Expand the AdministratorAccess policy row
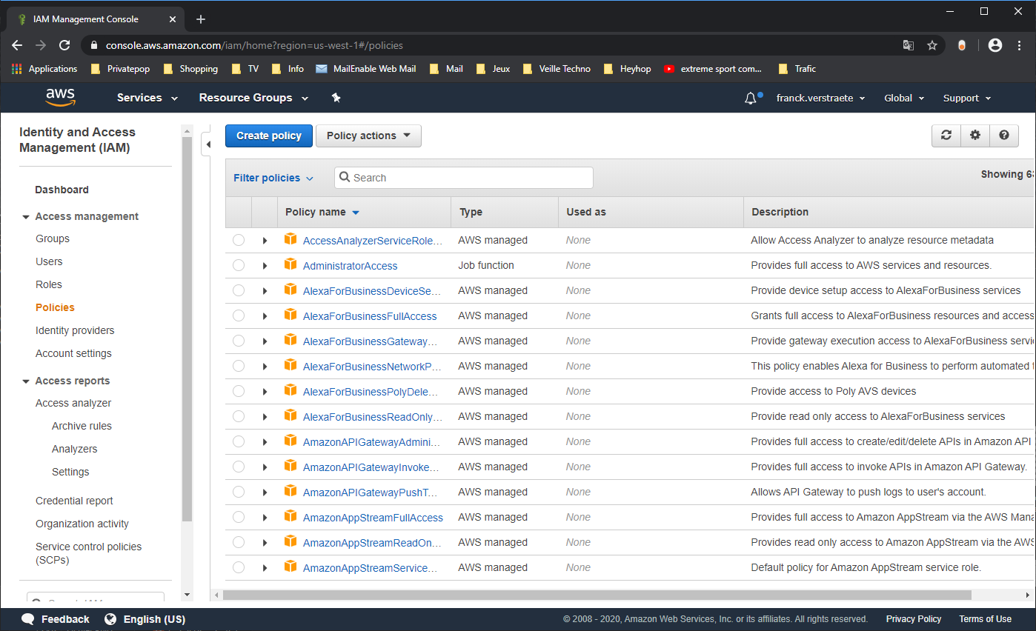The width and height of the screenshot is (1036, 631). click(x=265, y=266)
